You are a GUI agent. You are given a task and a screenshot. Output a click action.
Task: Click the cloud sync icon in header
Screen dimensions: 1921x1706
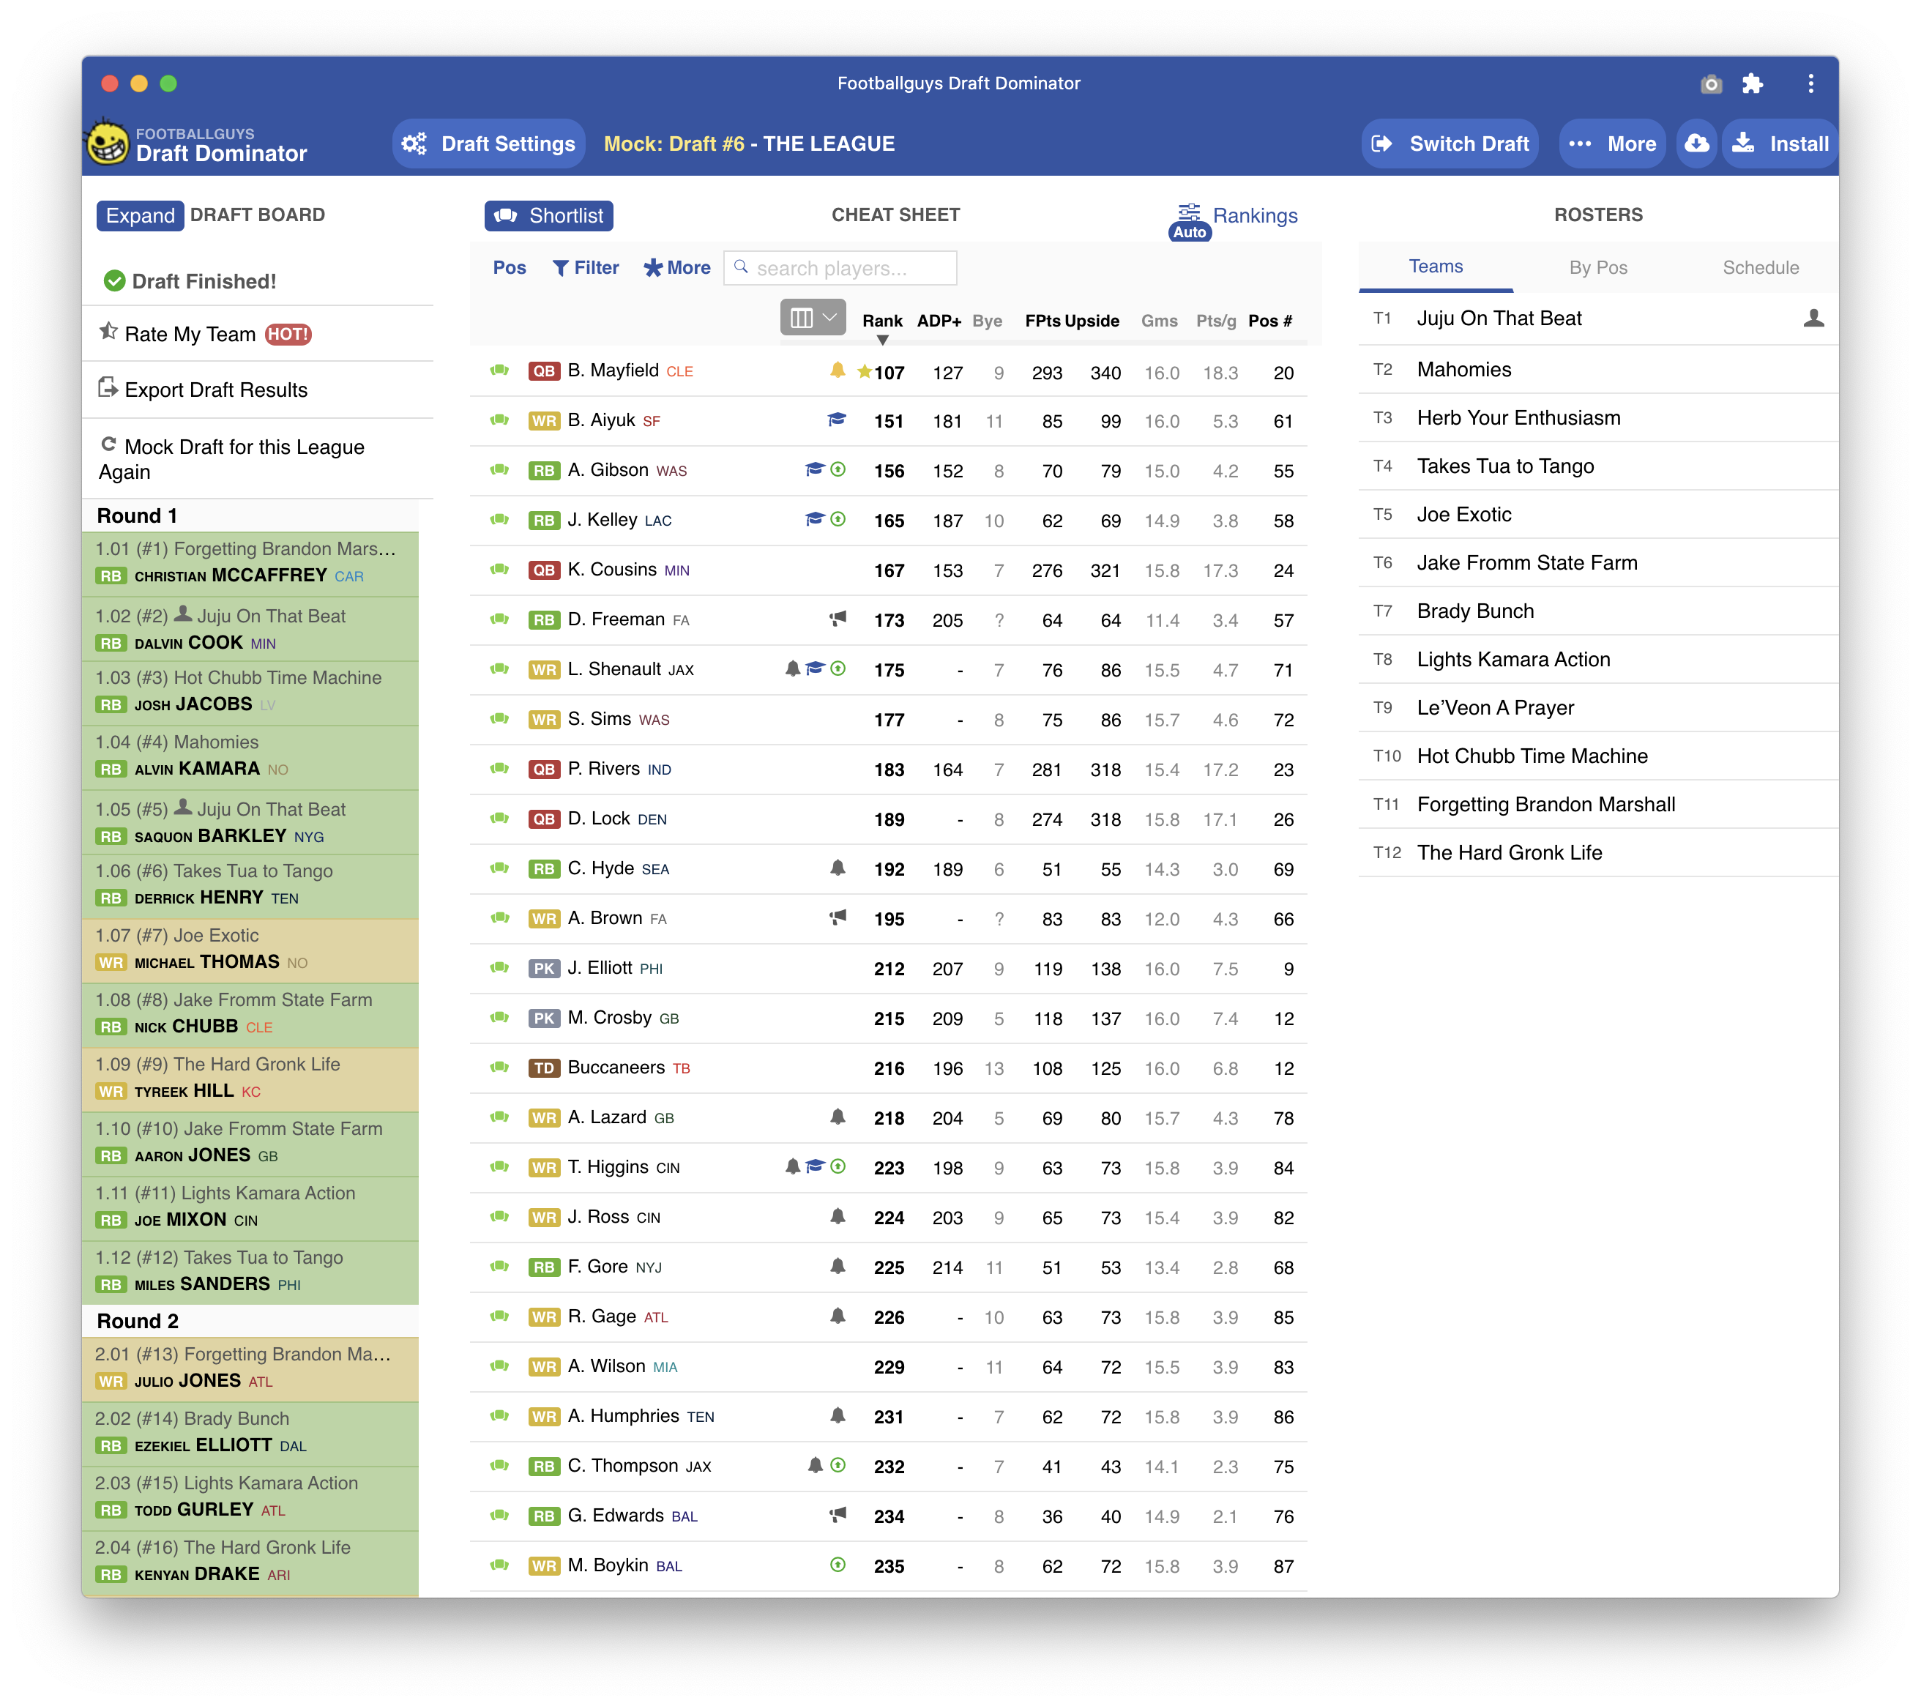1696,144
